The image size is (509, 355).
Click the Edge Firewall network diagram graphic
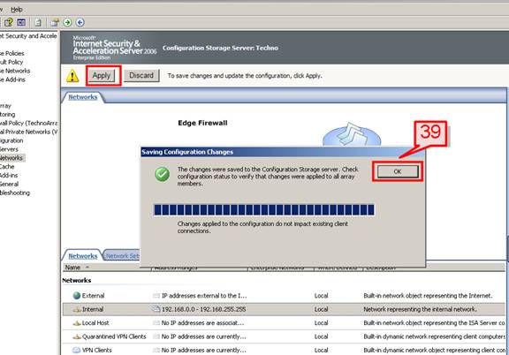[x=352, y=134]
